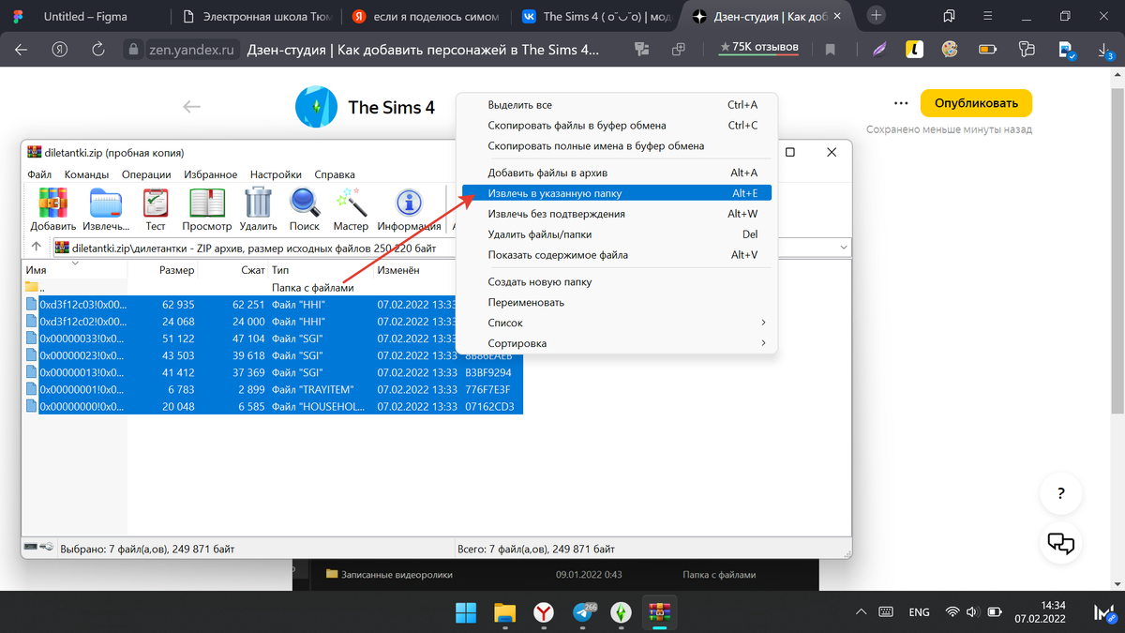This screenshot has height=633, width=1125.
Task: Open File Explorer from the taskbar
Action: click(x=504, y=612)
